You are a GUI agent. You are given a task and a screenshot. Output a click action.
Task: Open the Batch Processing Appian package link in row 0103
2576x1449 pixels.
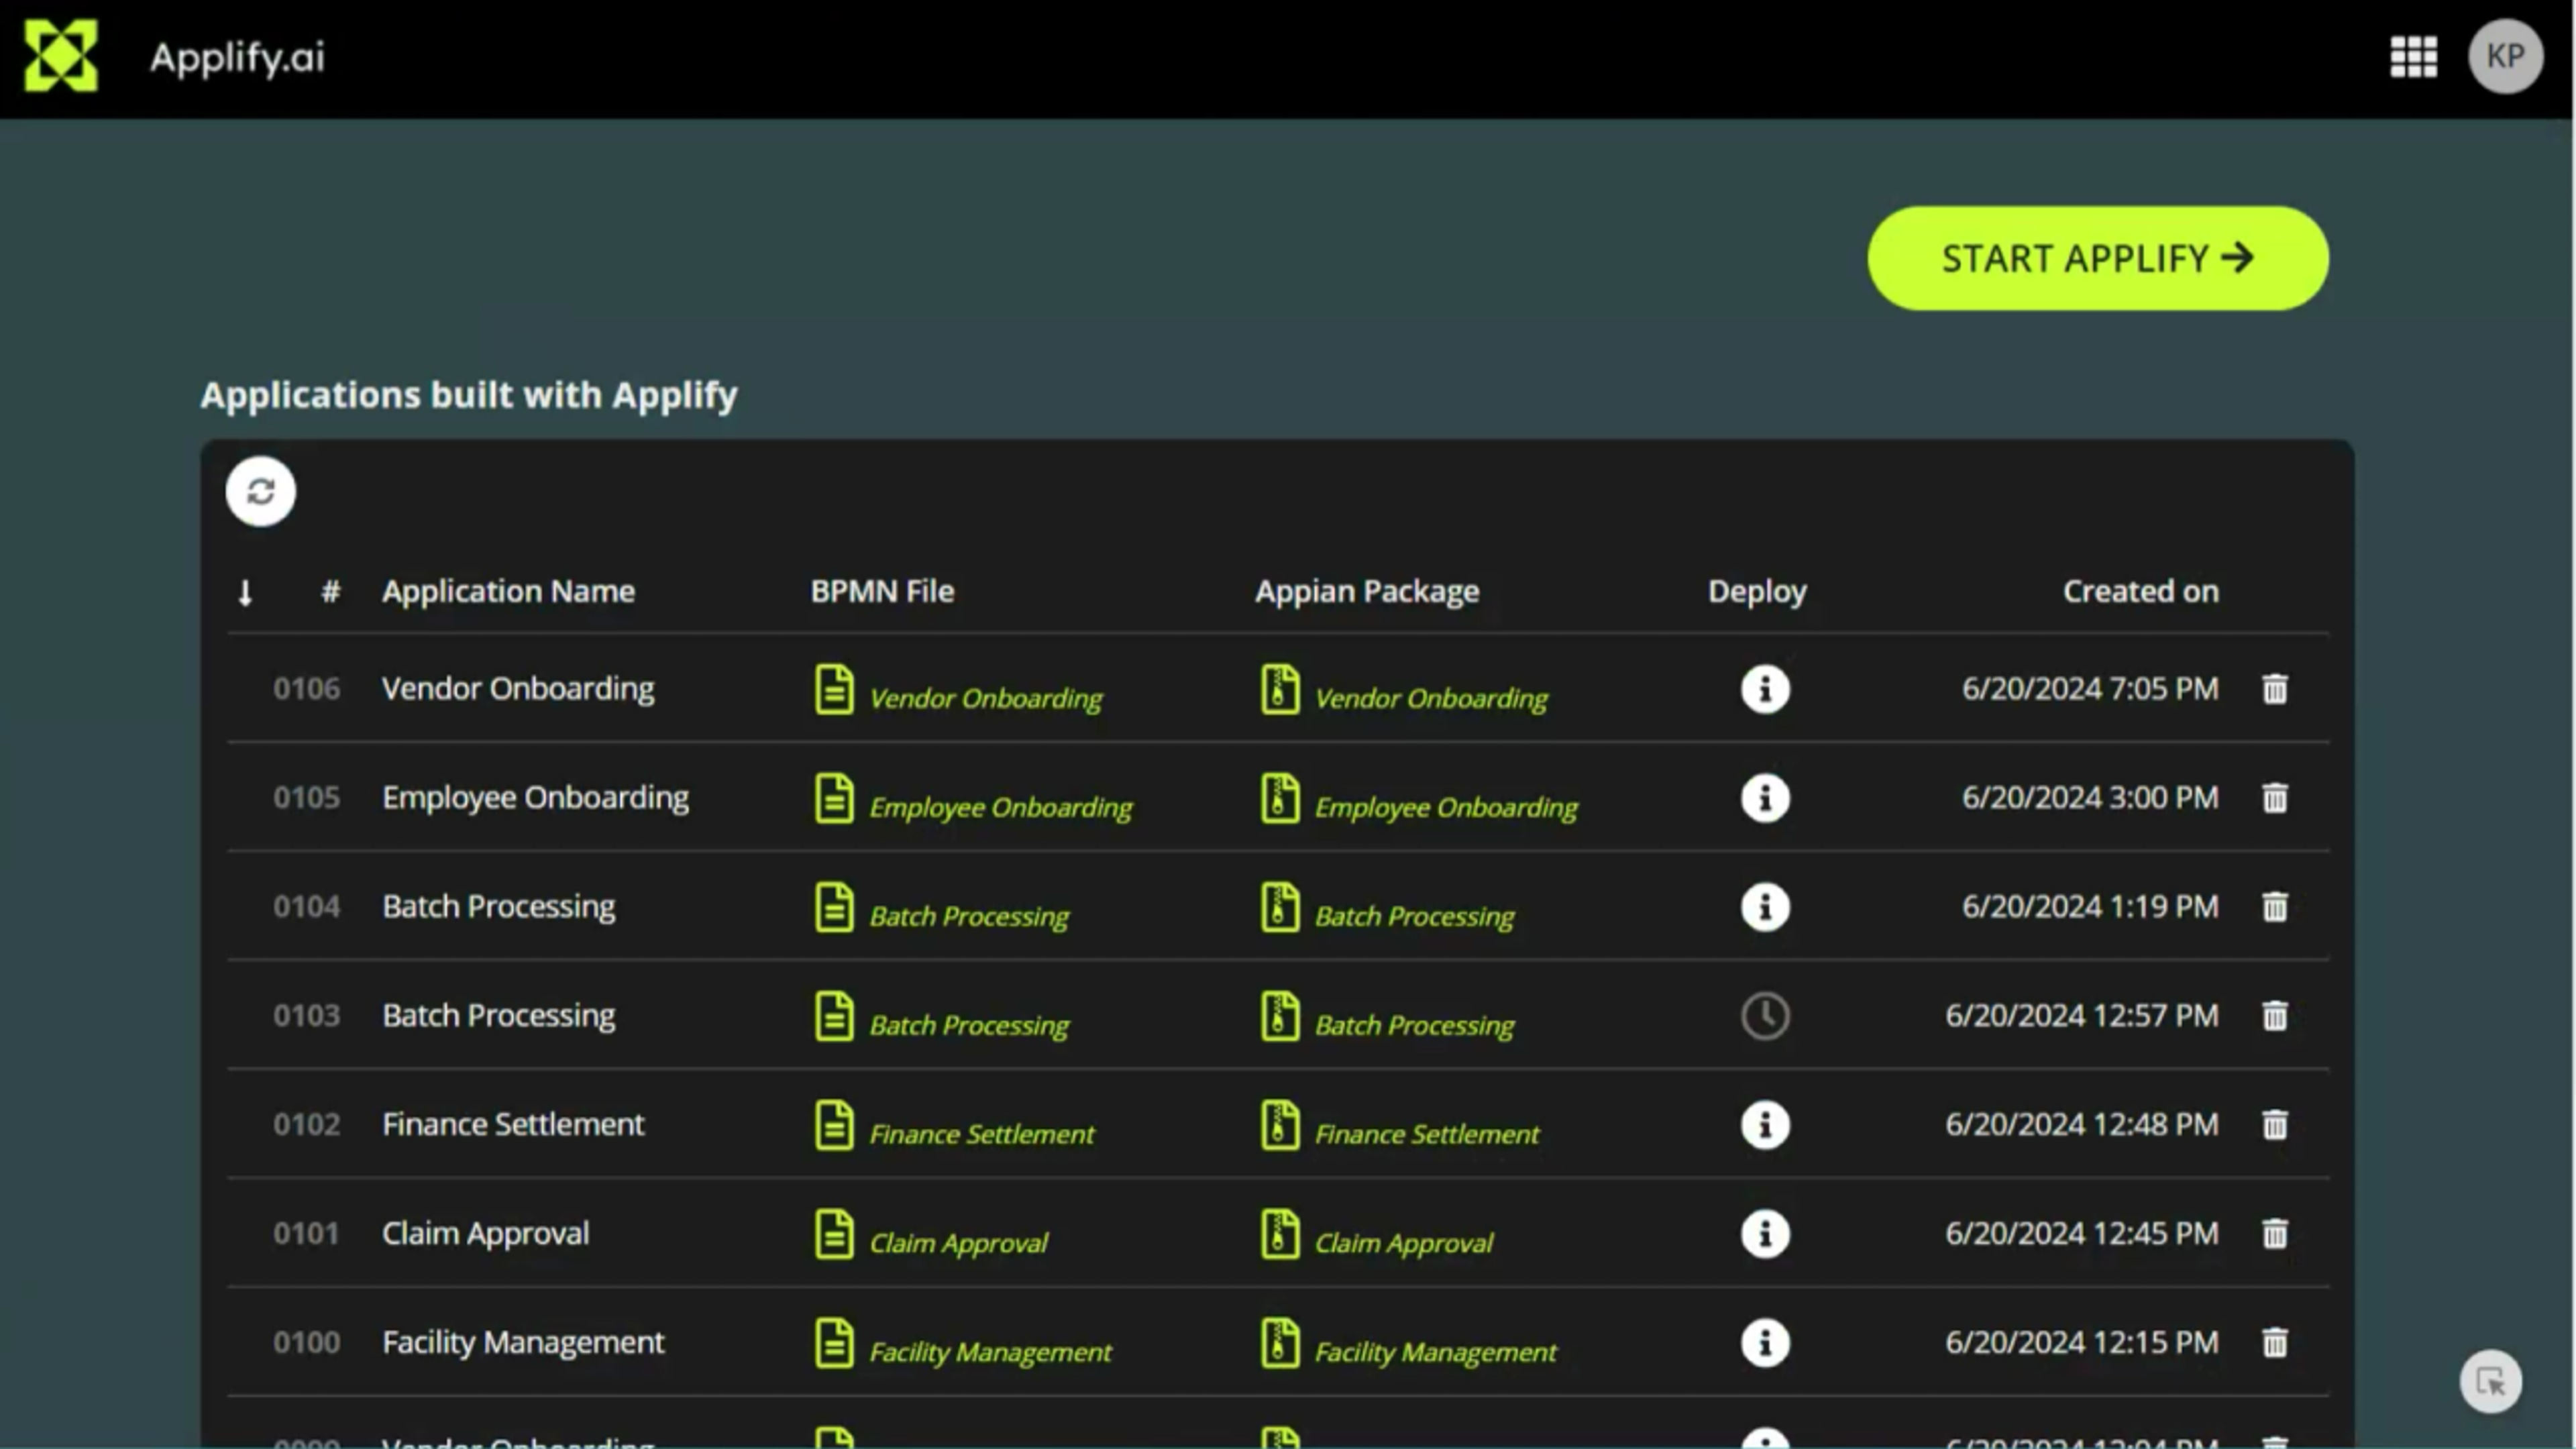point(1414,1025)
